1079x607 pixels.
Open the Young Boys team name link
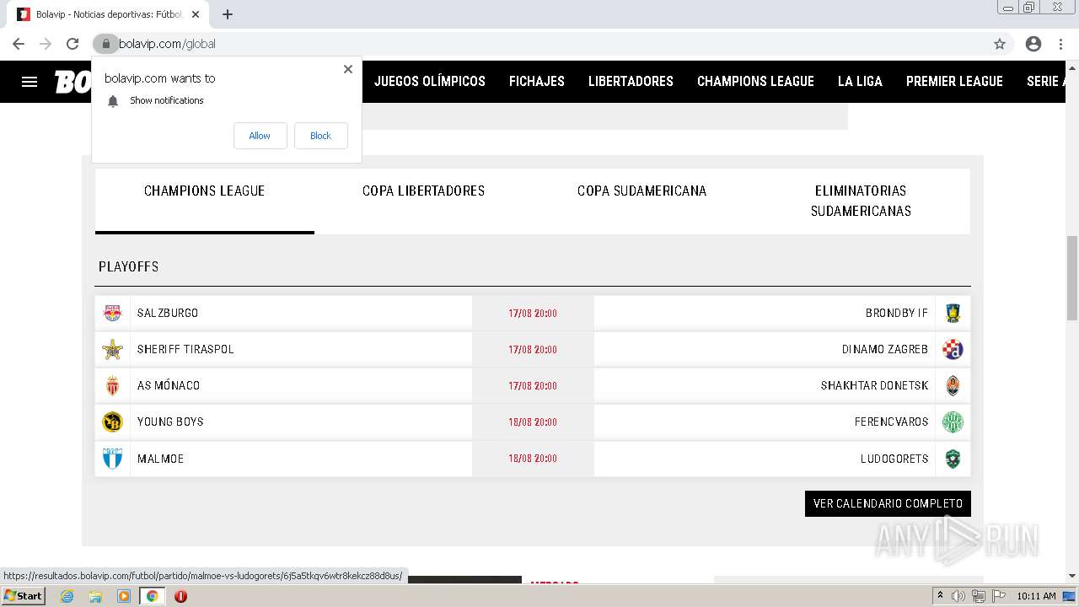pyautogui.click(x=170, y=422)
